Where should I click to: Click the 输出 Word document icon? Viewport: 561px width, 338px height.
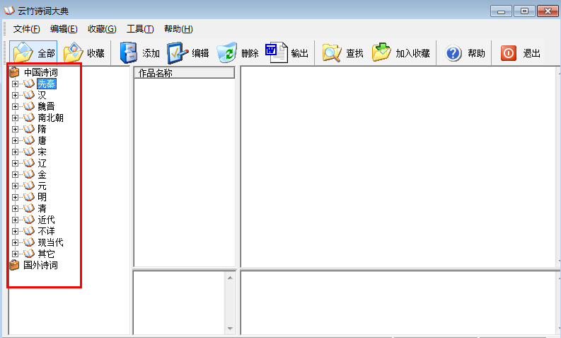pyautogui.click(x=276, y=52)
